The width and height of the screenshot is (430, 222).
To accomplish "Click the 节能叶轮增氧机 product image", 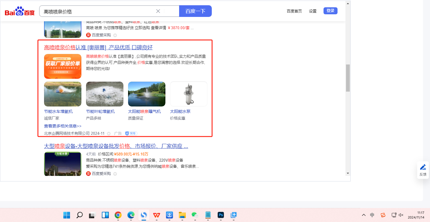I will (x=105, y=94).
